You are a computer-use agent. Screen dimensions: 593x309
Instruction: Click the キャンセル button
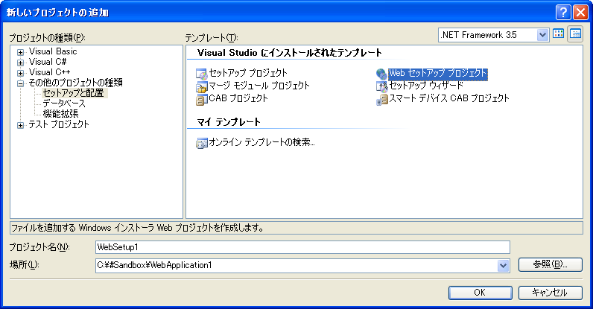click(551, 293)
